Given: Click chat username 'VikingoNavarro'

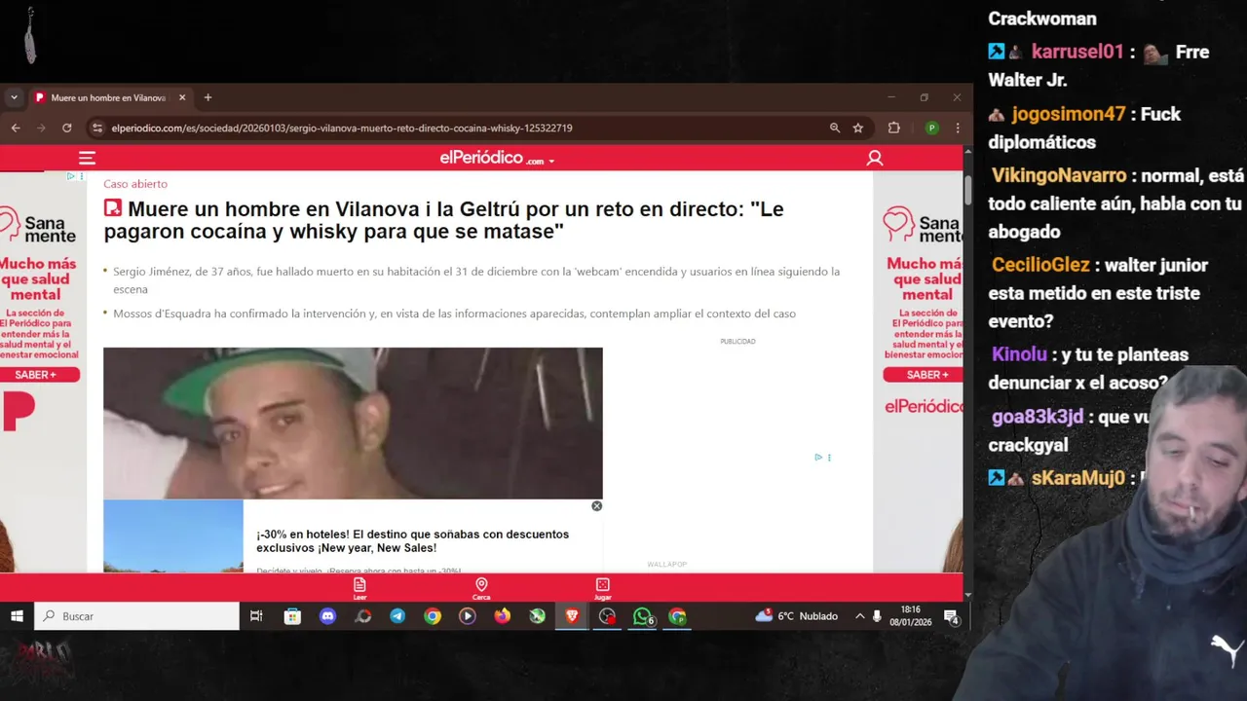Looking at the screenshot, I should click(x=1059, y=176).
